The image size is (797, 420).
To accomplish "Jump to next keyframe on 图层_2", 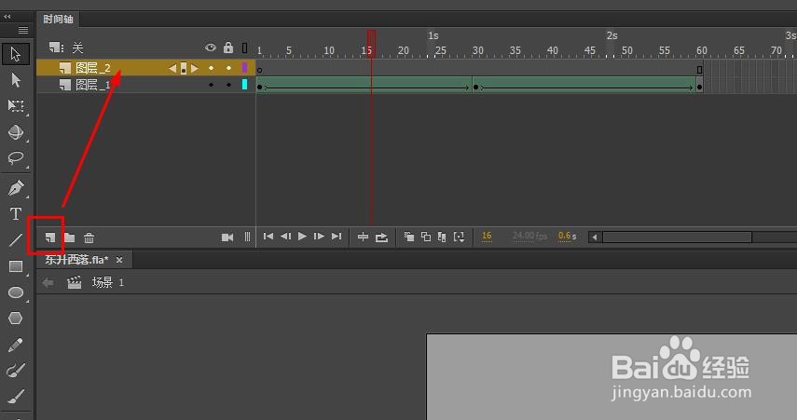I will 195,68.
